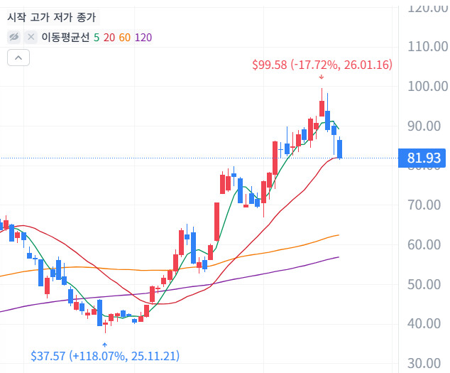
Task: Click the orange 60-day moving average line end
Action: click(x=337, y=235)
